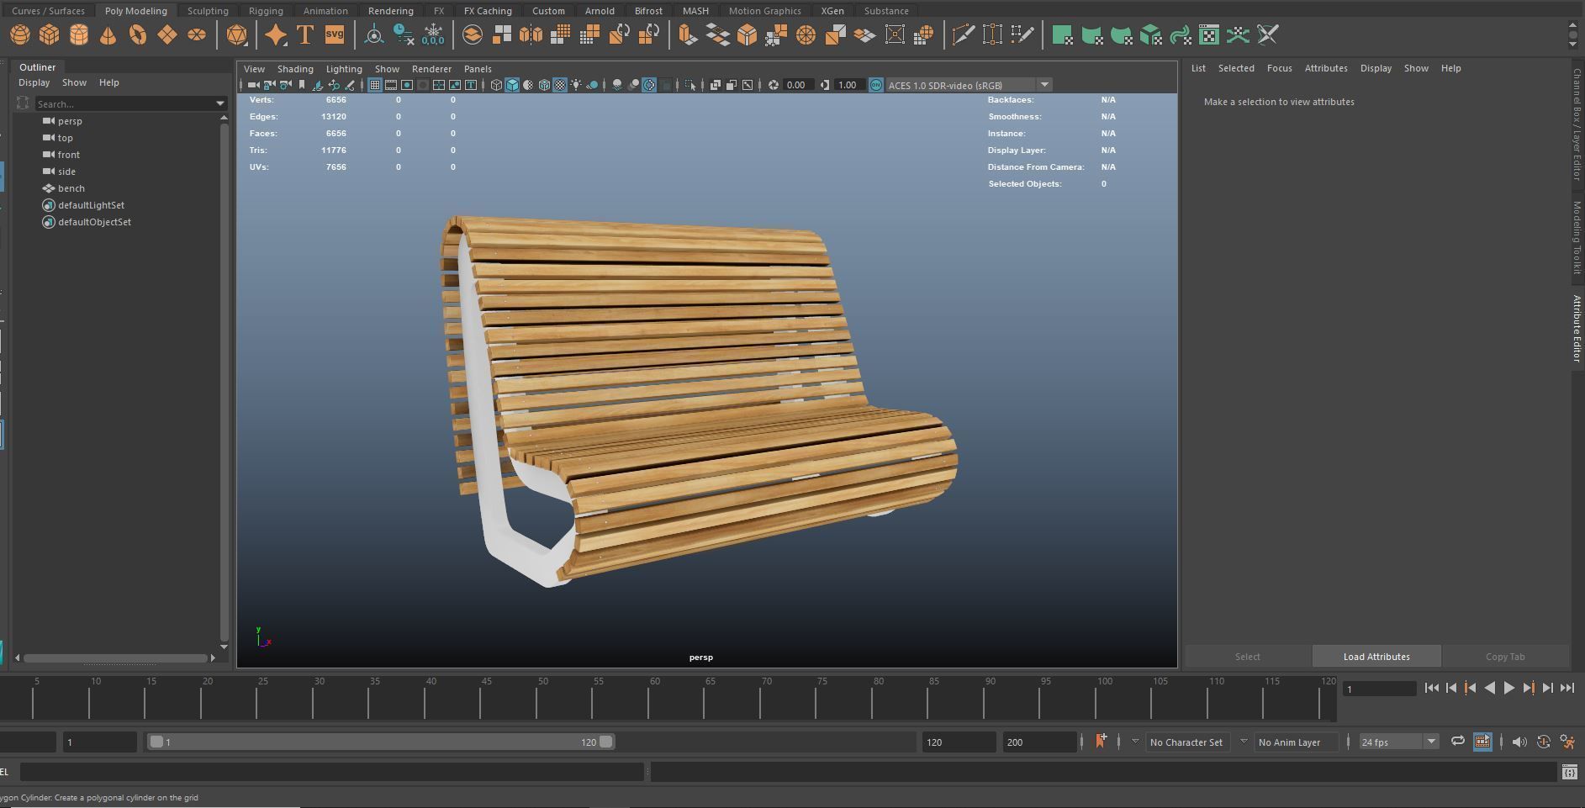Create a polygon cube from the shelf

pos(50,34)
